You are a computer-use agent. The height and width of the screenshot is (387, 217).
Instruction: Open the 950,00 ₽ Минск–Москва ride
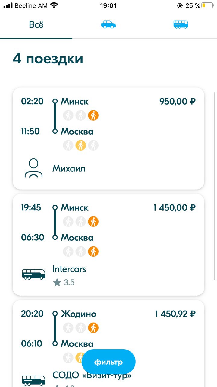point(108,138)
